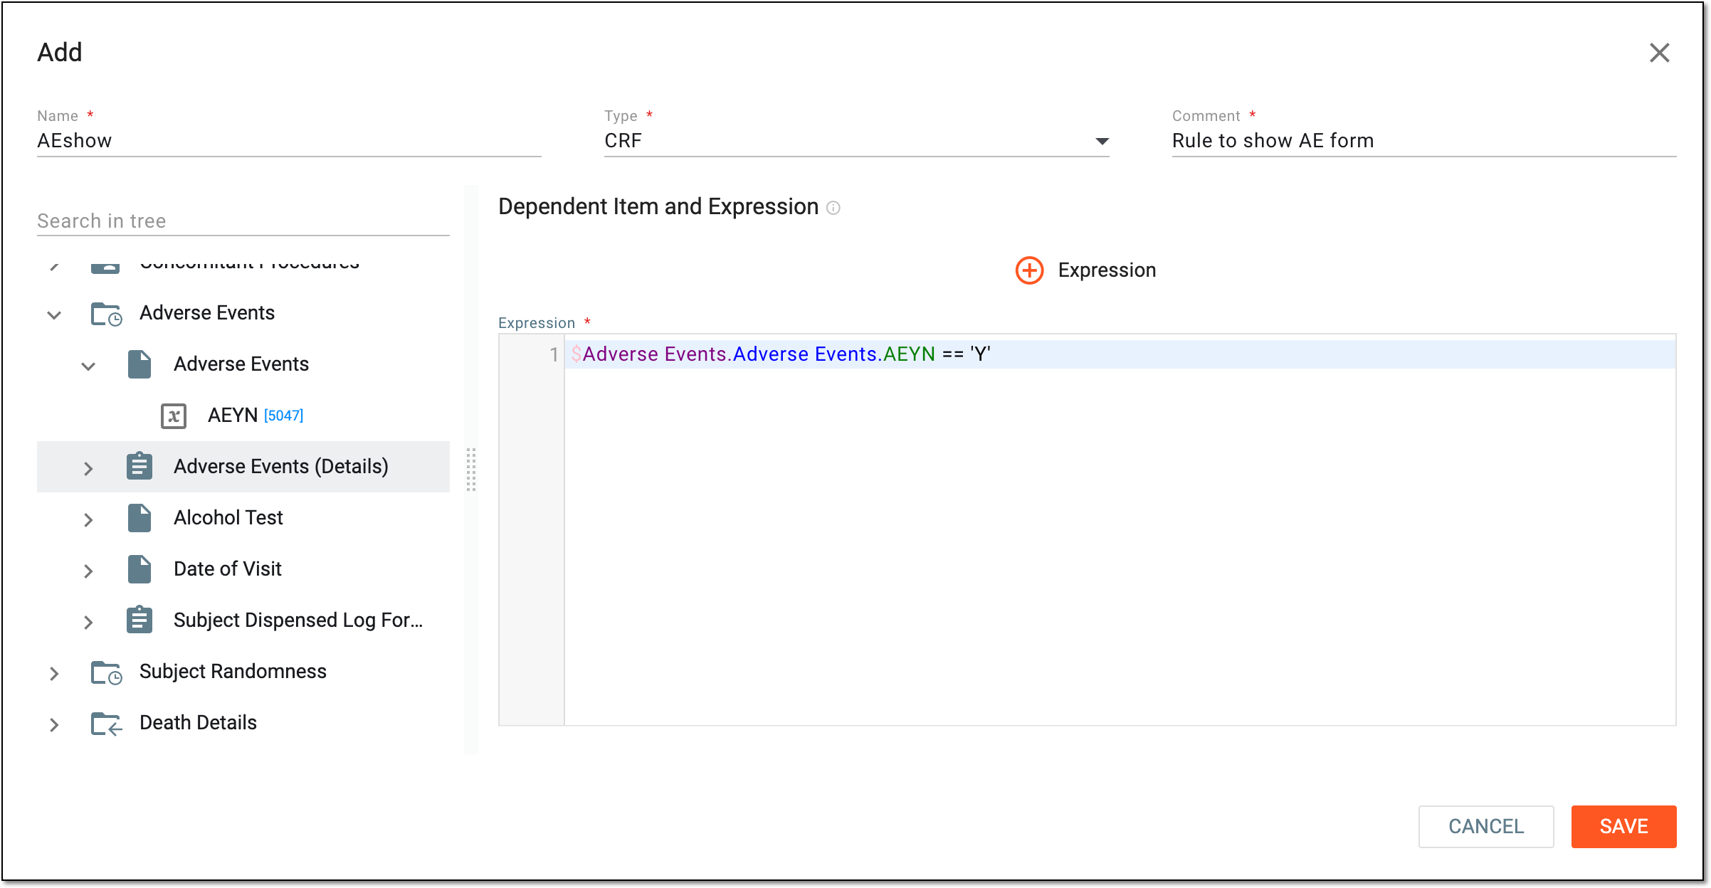Select the AEYN variable icon

click(174, 416)
